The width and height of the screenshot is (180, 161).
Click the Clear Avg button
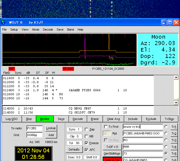pos(114,119)
